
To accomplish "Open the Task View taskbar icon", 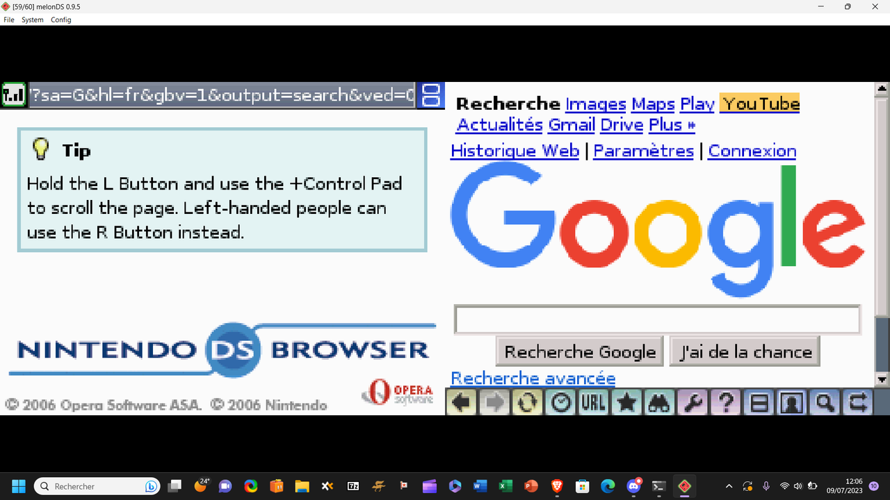I will (175, 486).
